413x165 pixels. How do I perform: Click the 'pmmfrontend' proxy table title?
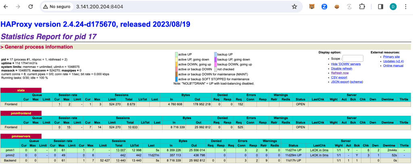(x=21, y=113)
